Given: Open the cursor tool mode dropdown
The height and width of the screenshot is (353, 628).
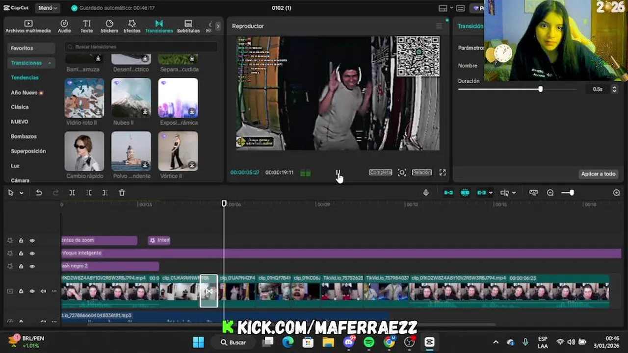Looking at the screenshot, I should pyautogui.click(x=21, y=193).
